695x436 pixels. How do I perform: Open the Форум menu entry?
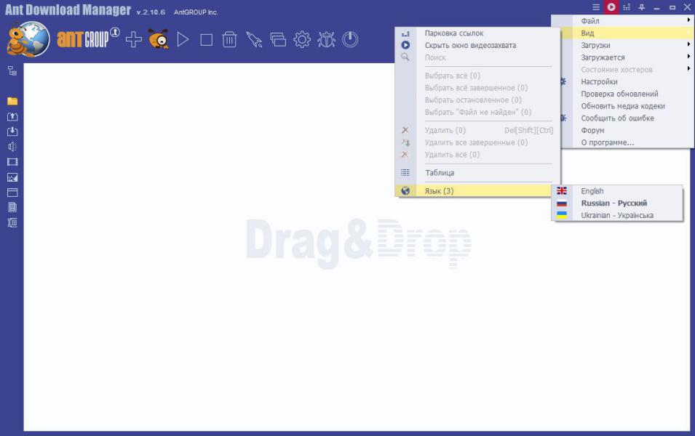[x=623, y=130]
